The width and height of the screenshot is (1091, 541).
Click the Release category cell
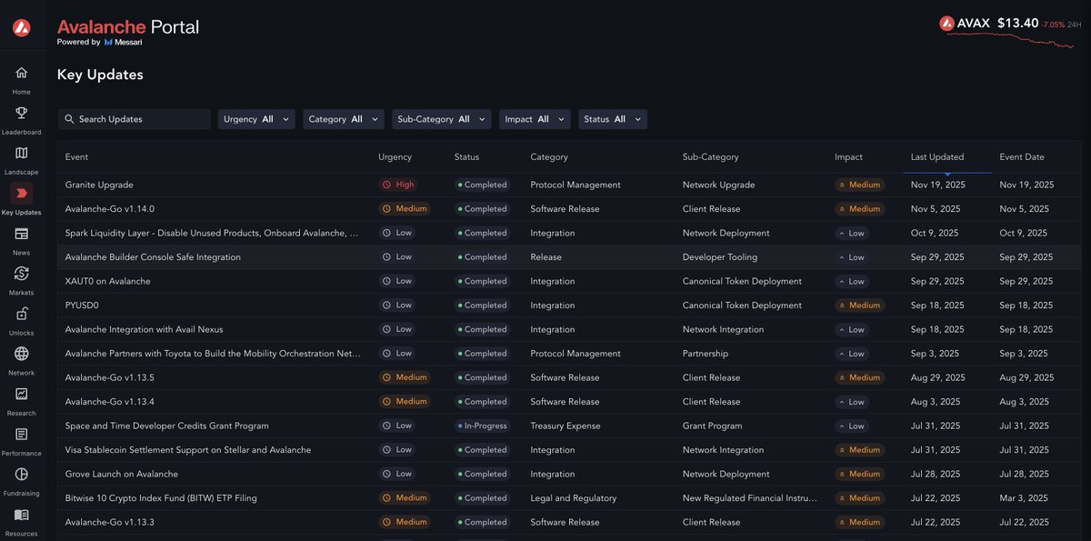pyautogui.click(x=546, y=257)
